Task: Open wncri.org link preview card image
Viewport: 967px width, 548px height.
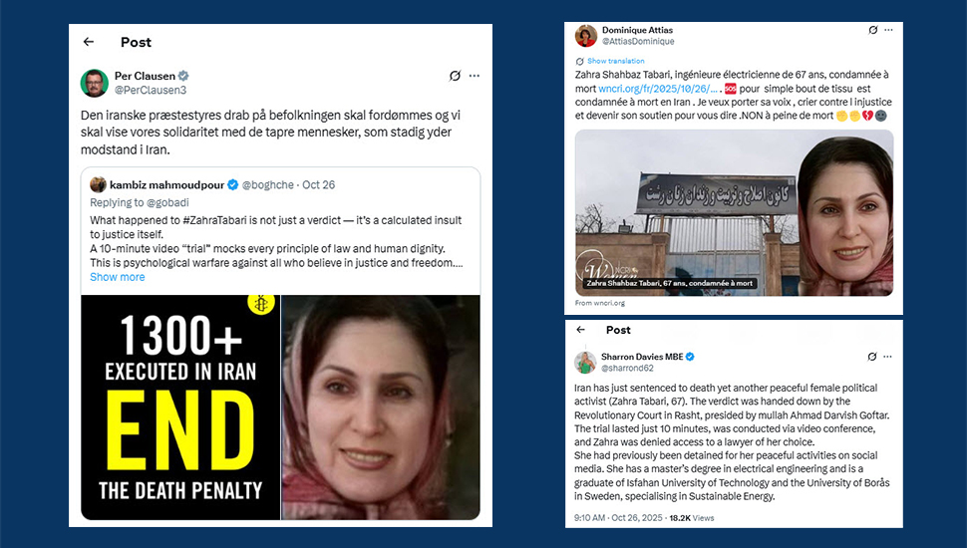Action: click(734, 212)
